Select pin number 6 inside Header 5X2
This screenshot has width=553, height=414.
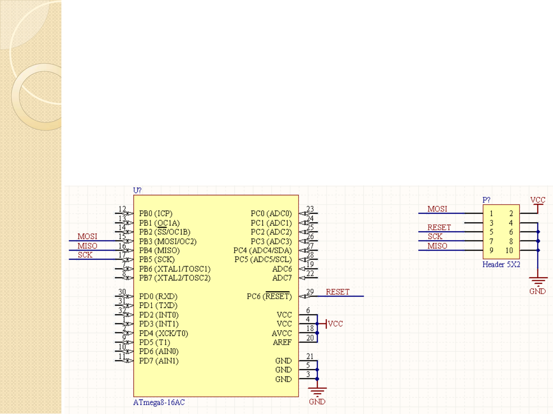pyautogui.click(x=511, y=232)
